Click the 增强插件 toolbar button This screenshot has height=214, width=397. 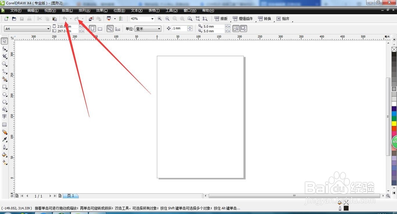(243, 19)
